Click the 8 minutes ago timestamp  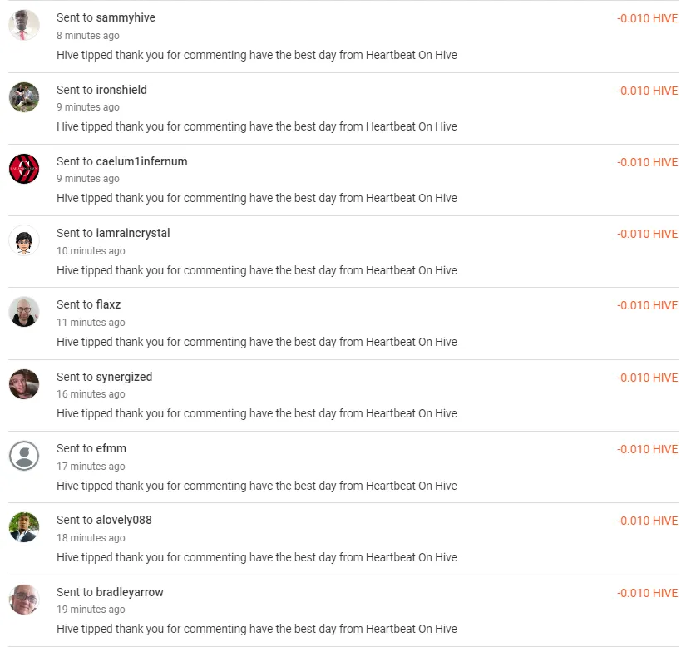(87, 36)
